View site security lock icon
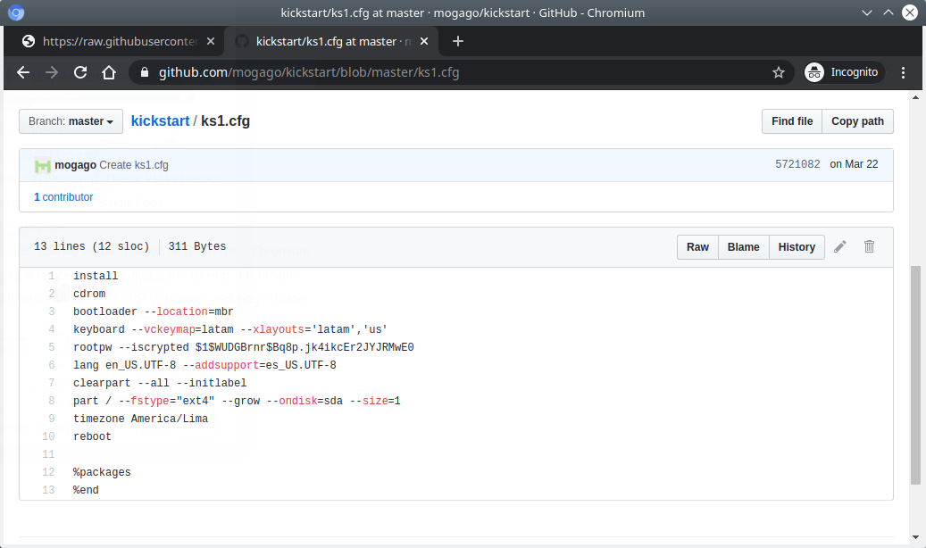Screen dimensions: 926x548 coord(144,72)
